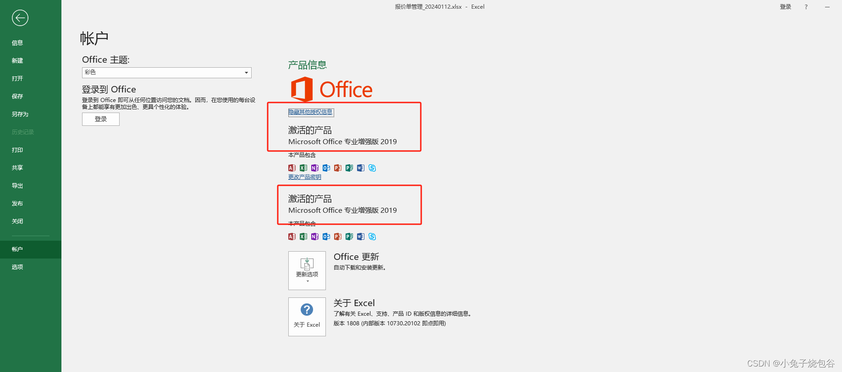This screenshot has width=842, height=372.
Task: Click the PowerPoint icon in first product row
Action: (x=338, y=168)
